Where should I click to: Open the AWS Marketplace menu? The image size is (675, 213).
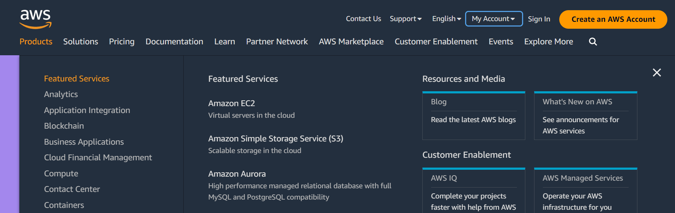pos(351,42)
